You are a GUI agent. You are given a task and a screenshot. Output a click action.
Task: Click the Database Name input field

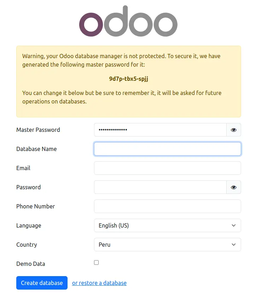tap(167, 149)
